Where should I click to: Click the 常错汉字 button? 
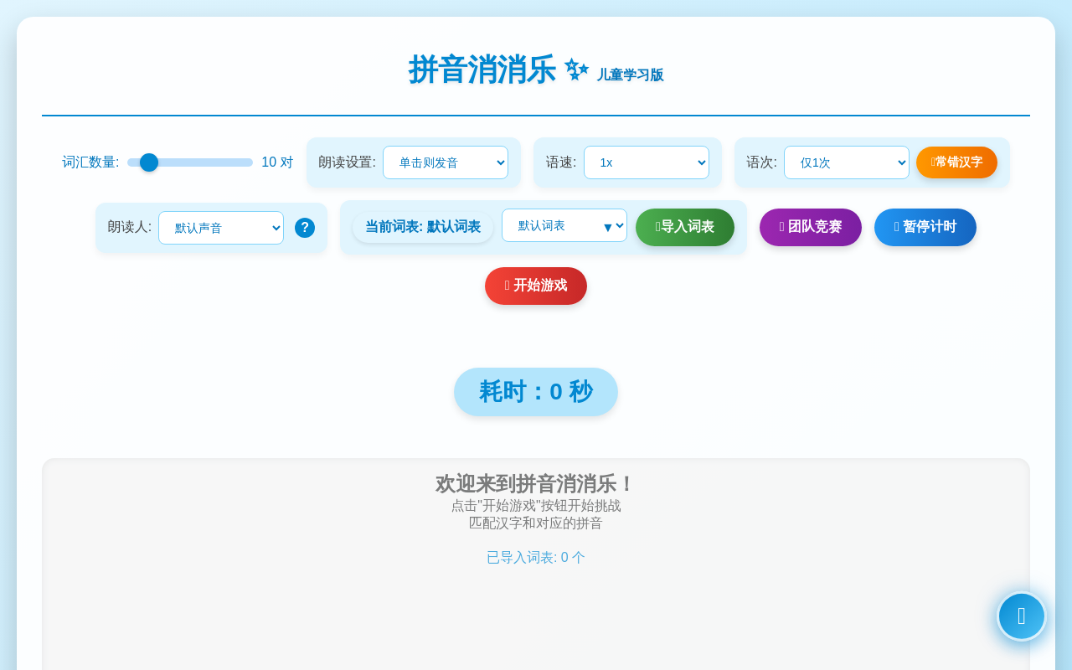pyautogui.click(x=956, y=162)
